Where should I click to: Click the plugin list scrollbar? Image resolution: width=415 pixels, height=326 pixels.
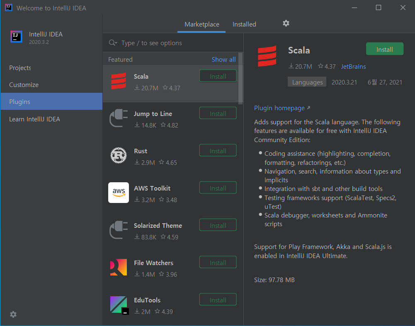(240, 78)
